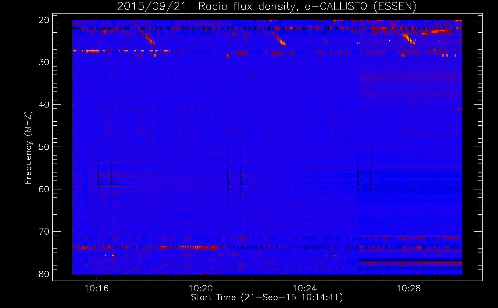Click the time tick label "10:20"

[x=201, y=289]
